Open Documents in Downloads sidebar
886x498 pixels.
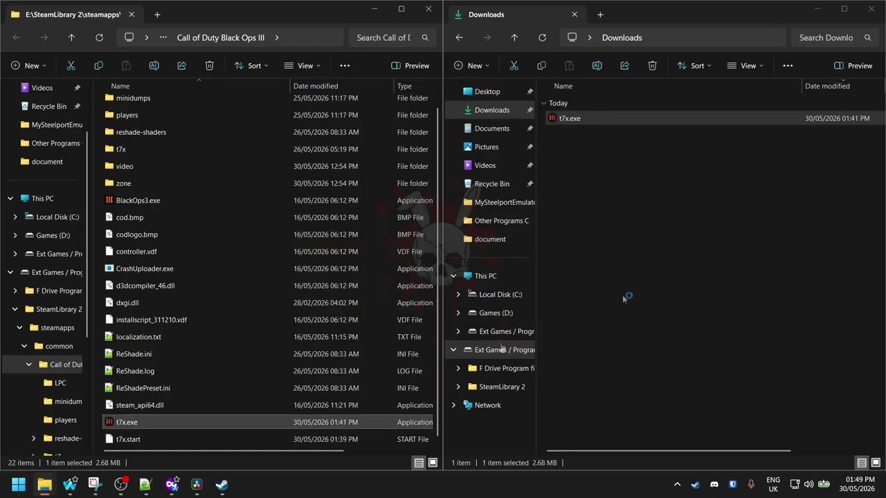[492, 129]
